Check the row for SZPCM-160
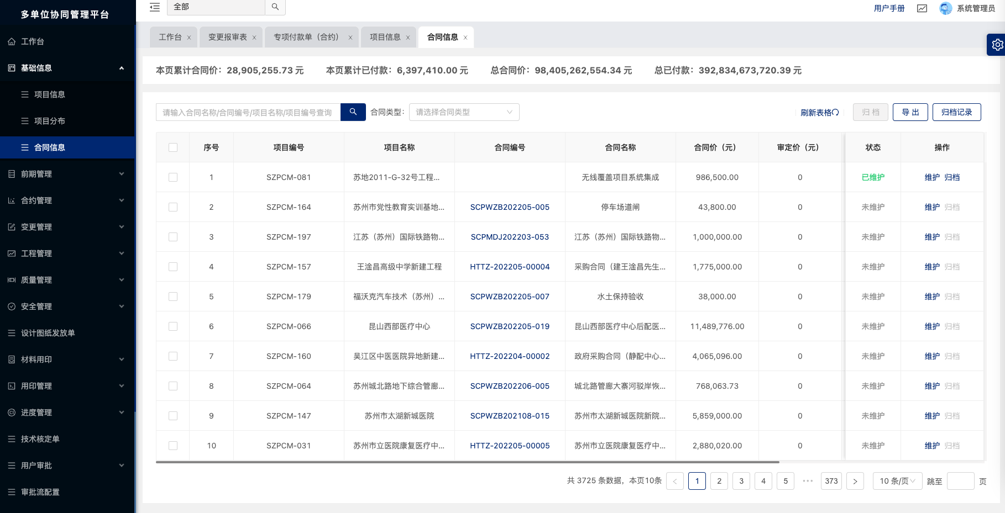The width and height of the screenshot is (1005, 513). pyautogui.click(x=173, y=356)
